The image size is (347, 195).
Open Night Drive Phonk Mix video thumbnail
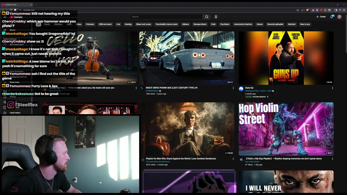tap(187, 58)
